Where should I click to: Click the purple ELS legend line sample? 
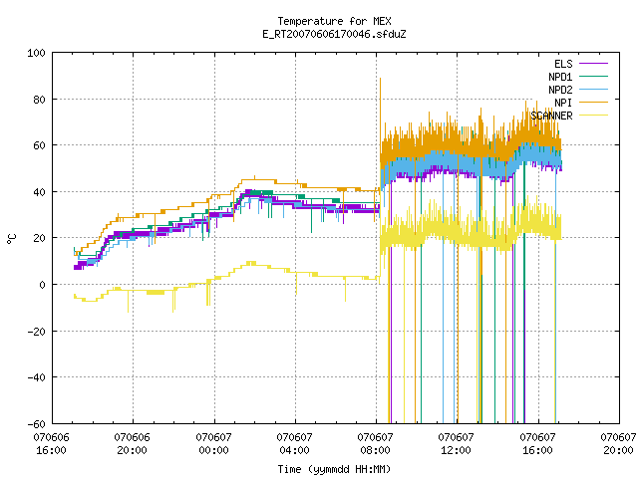593,64
